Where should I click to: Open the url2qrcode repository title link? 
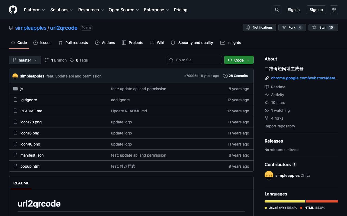click(64, 28)
